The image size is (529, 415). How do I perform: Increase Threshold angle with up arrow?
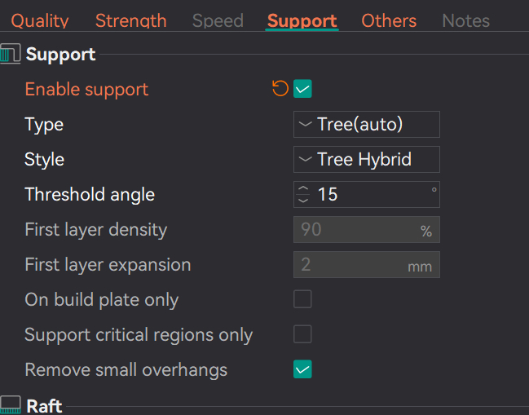[303, 188]
